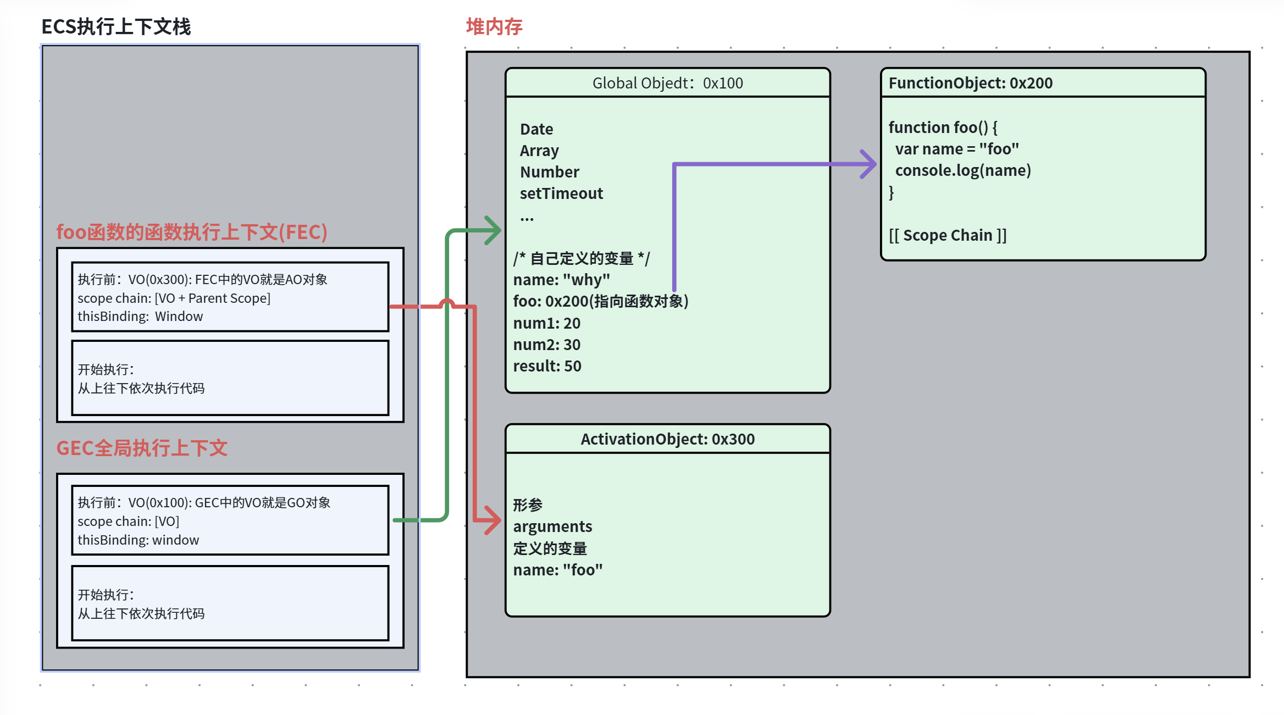
Task: Click the [[ Scope Chain ]] text
Action: [948, 235]
